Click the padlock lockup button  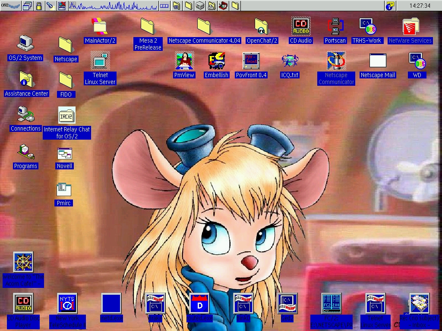click(39, 6)
